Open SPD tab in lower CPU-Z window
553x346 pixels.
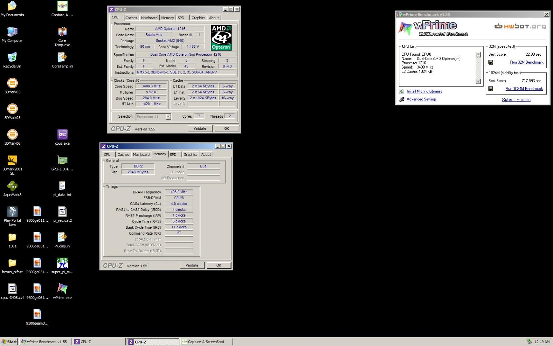click(x=173, y=155)
